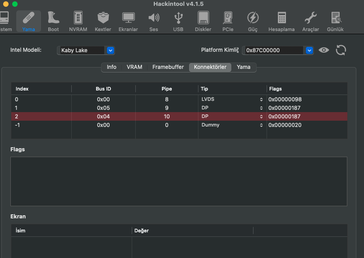364x258 pixels.
Task: Open the Ekranlar display section
Action: point(128,22)
